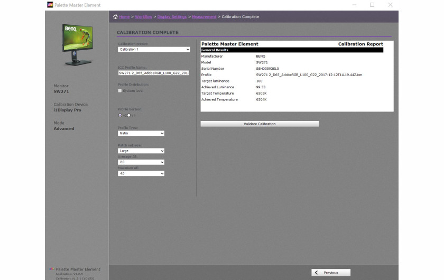
Task: Click the Home icon in breadcrumb
Action: [x=115, y=17]
